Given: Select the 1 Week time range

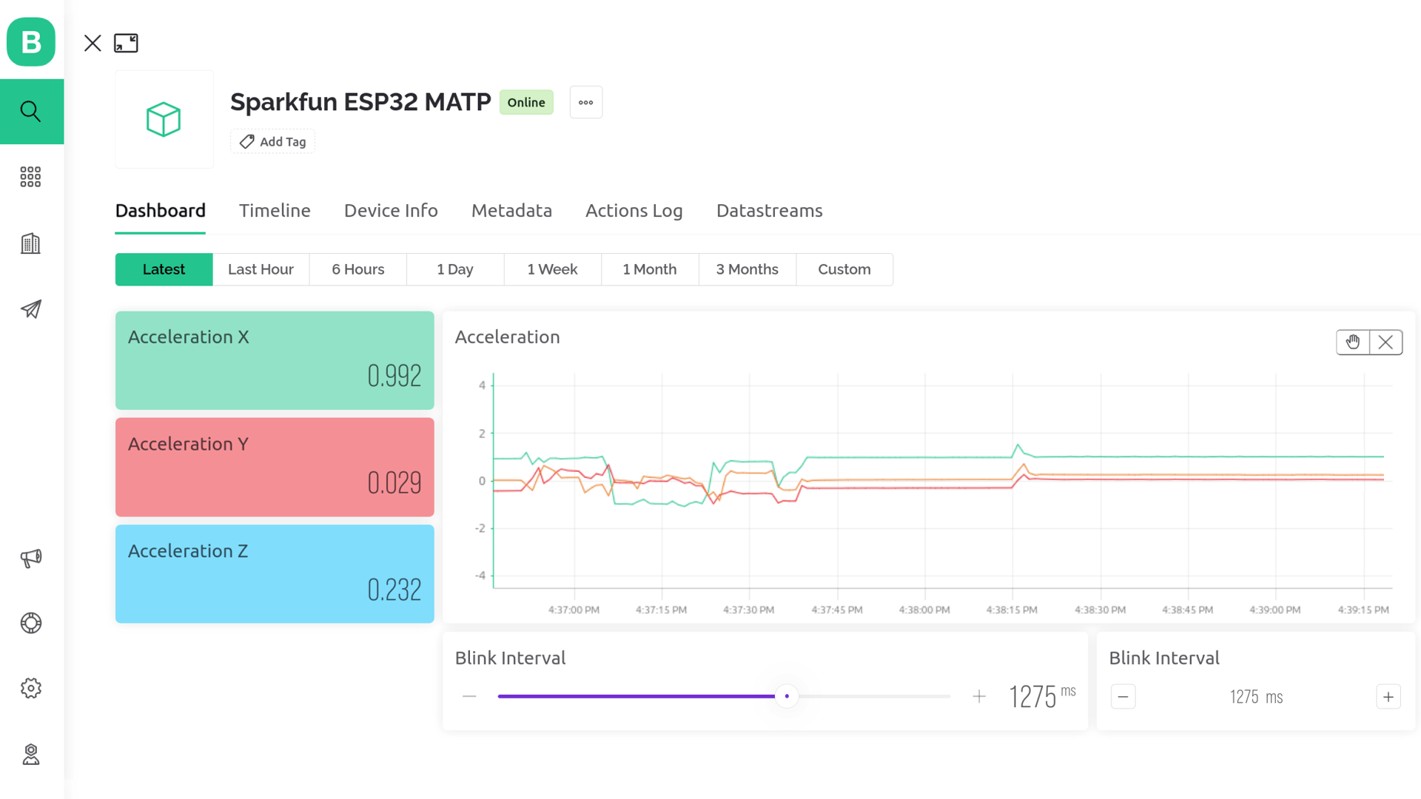Looking at the screenshot, I should [552, 269].
